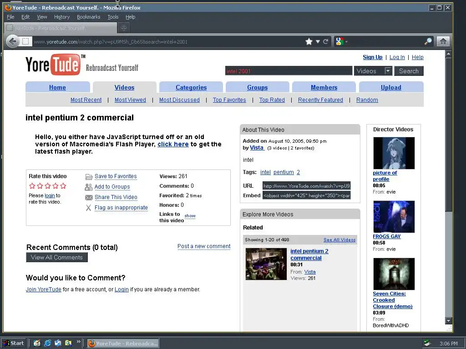Rate the video with the fifth star

coord(63,186)
